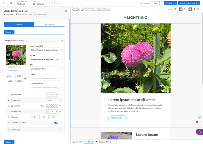Screen dimensions: 203x144
Task: Open the No Customer Profile dropdown
Action: coord(107,142)
